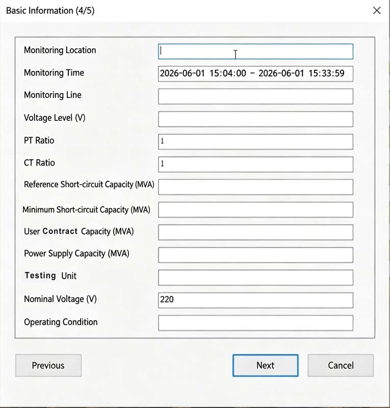The height and width of the screenshot is (408, 390).
Task: Click the Minimum Short-circuit Capacity (MVA) label
Action: (x=86, y=210)
